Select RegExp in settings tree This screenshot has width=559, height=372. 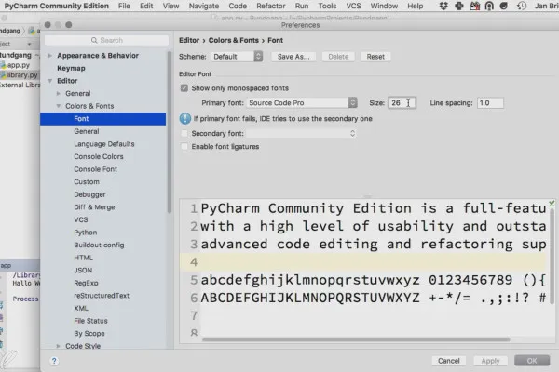click(86, 283)
